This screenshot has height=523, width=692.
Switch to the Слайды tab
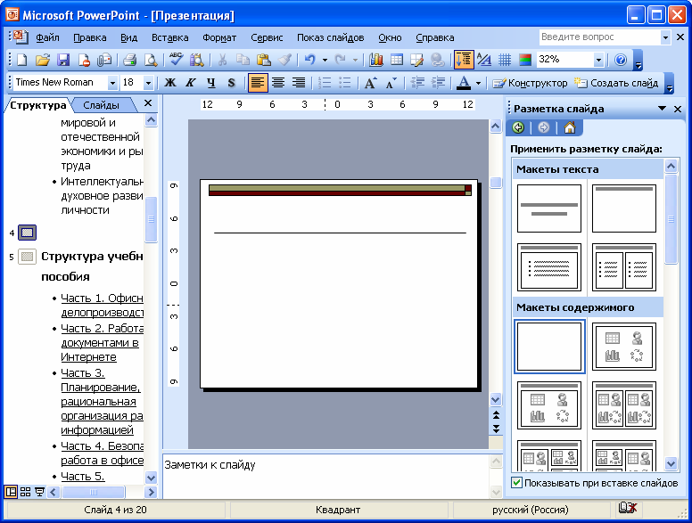[101, 105]
